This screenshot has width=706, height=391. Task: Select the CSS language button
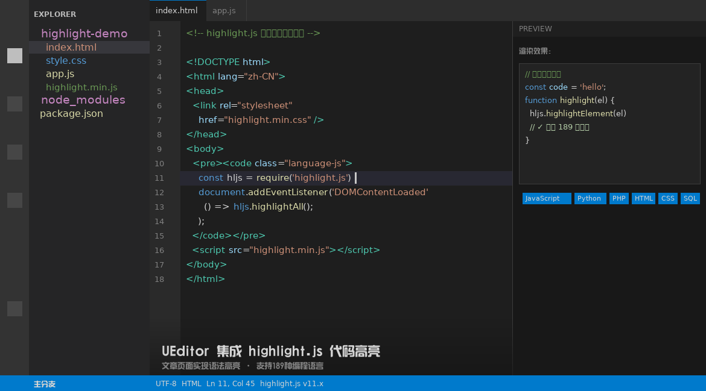click(x=668, y=198)
